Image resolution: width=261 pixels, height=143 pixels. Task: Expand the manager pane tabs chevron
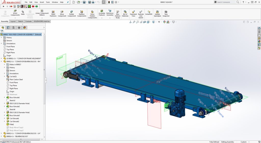coord(44,28)
